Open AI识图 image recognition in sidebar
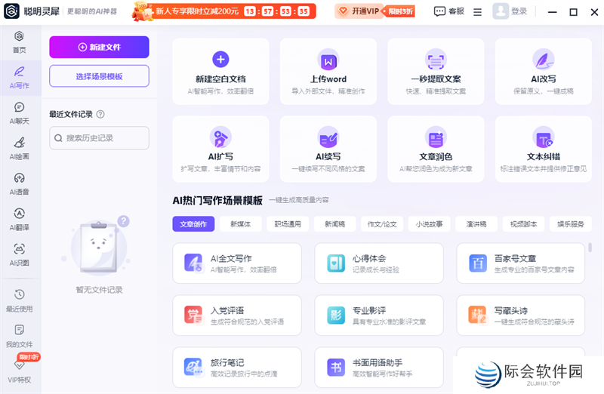This screenshot has width=604, height=394. pyautogui.click(x=20, y=255)
